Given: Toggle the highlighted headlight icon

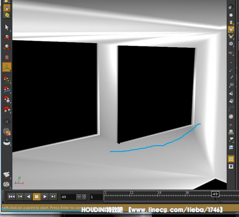Looking at the screenshot, I should [231, 30].
